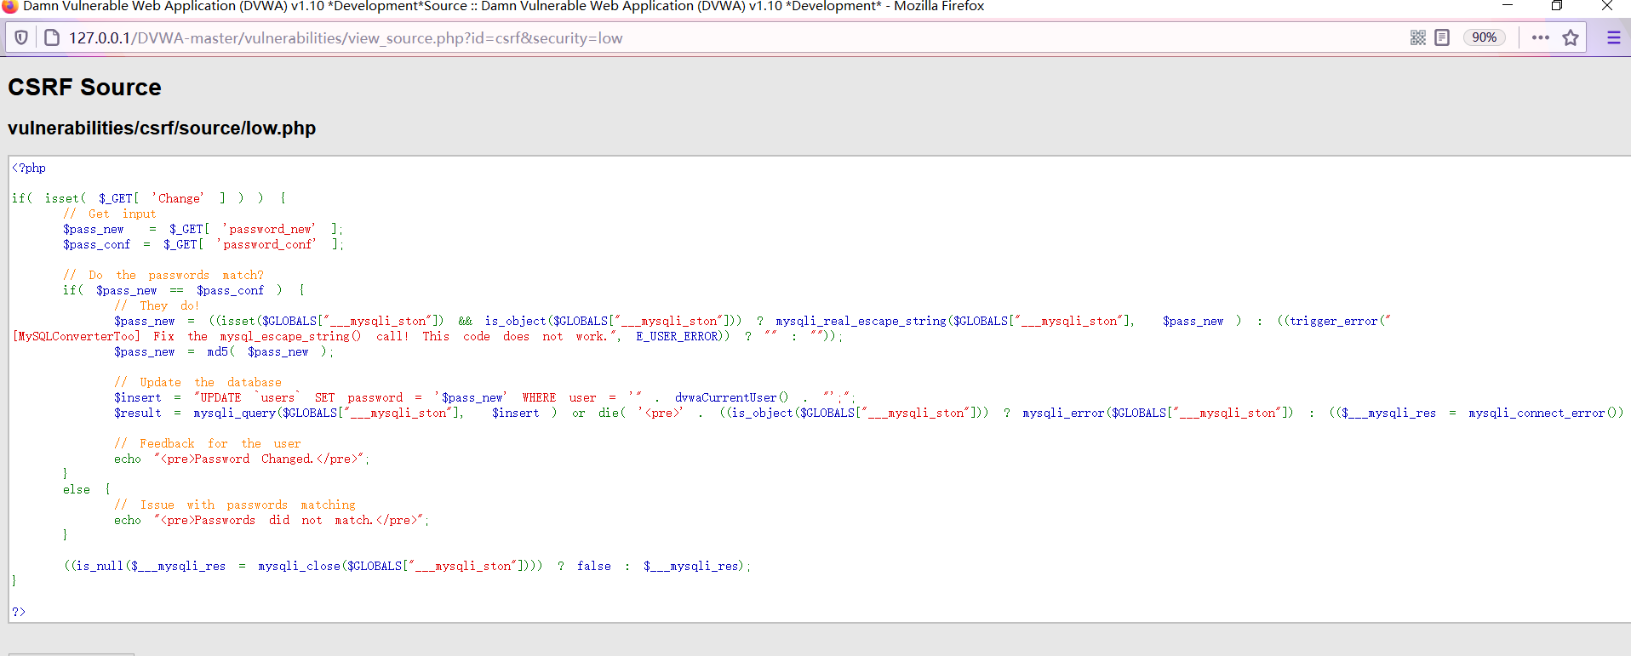Viewport: 1631px width, 656px height.
Task: Click the 'password_conf' string in code
Action: coord(267,245)
